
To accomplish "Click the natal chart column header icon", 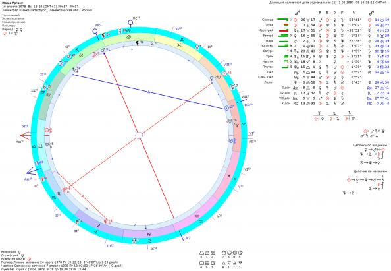I will (298, 13).
